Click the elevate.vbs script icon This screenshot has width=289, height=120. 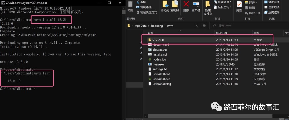tap(150, 50)
